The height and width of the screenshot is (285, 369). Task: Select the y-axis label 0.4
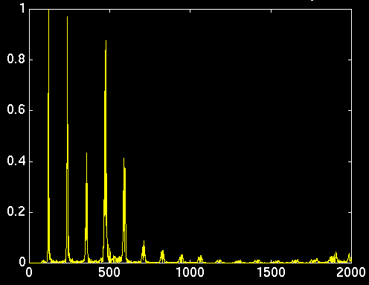click(x=16, y=161)
